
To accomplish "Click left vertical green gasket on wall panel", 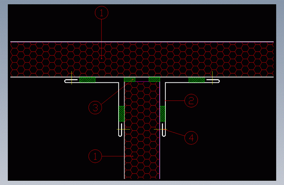I will pyautogui.click(x=121, y=114).
